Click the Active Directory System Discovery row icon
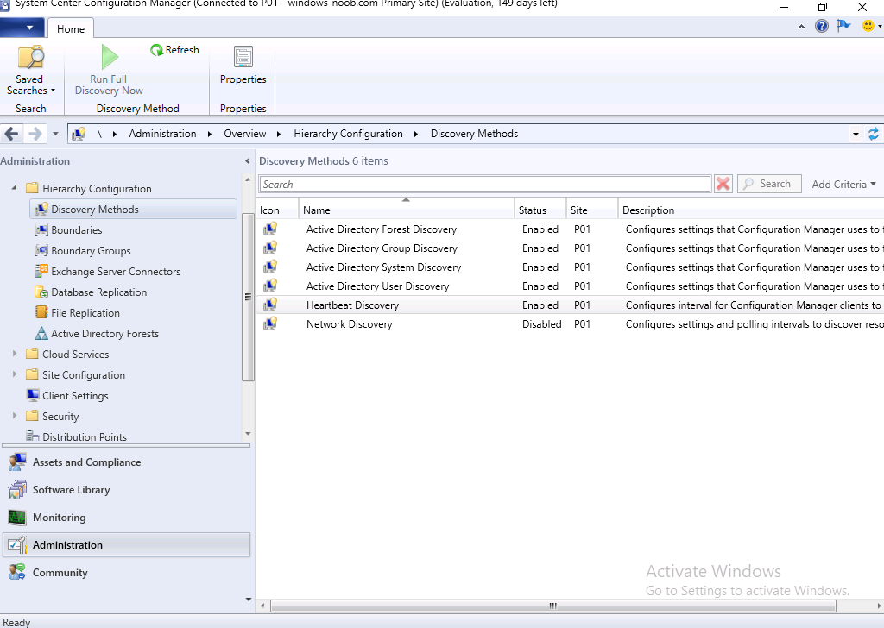 (270, 267)
